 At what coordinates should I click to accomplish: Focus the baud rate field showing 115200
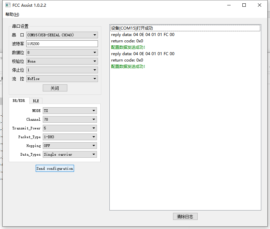(x=62, y=44)
